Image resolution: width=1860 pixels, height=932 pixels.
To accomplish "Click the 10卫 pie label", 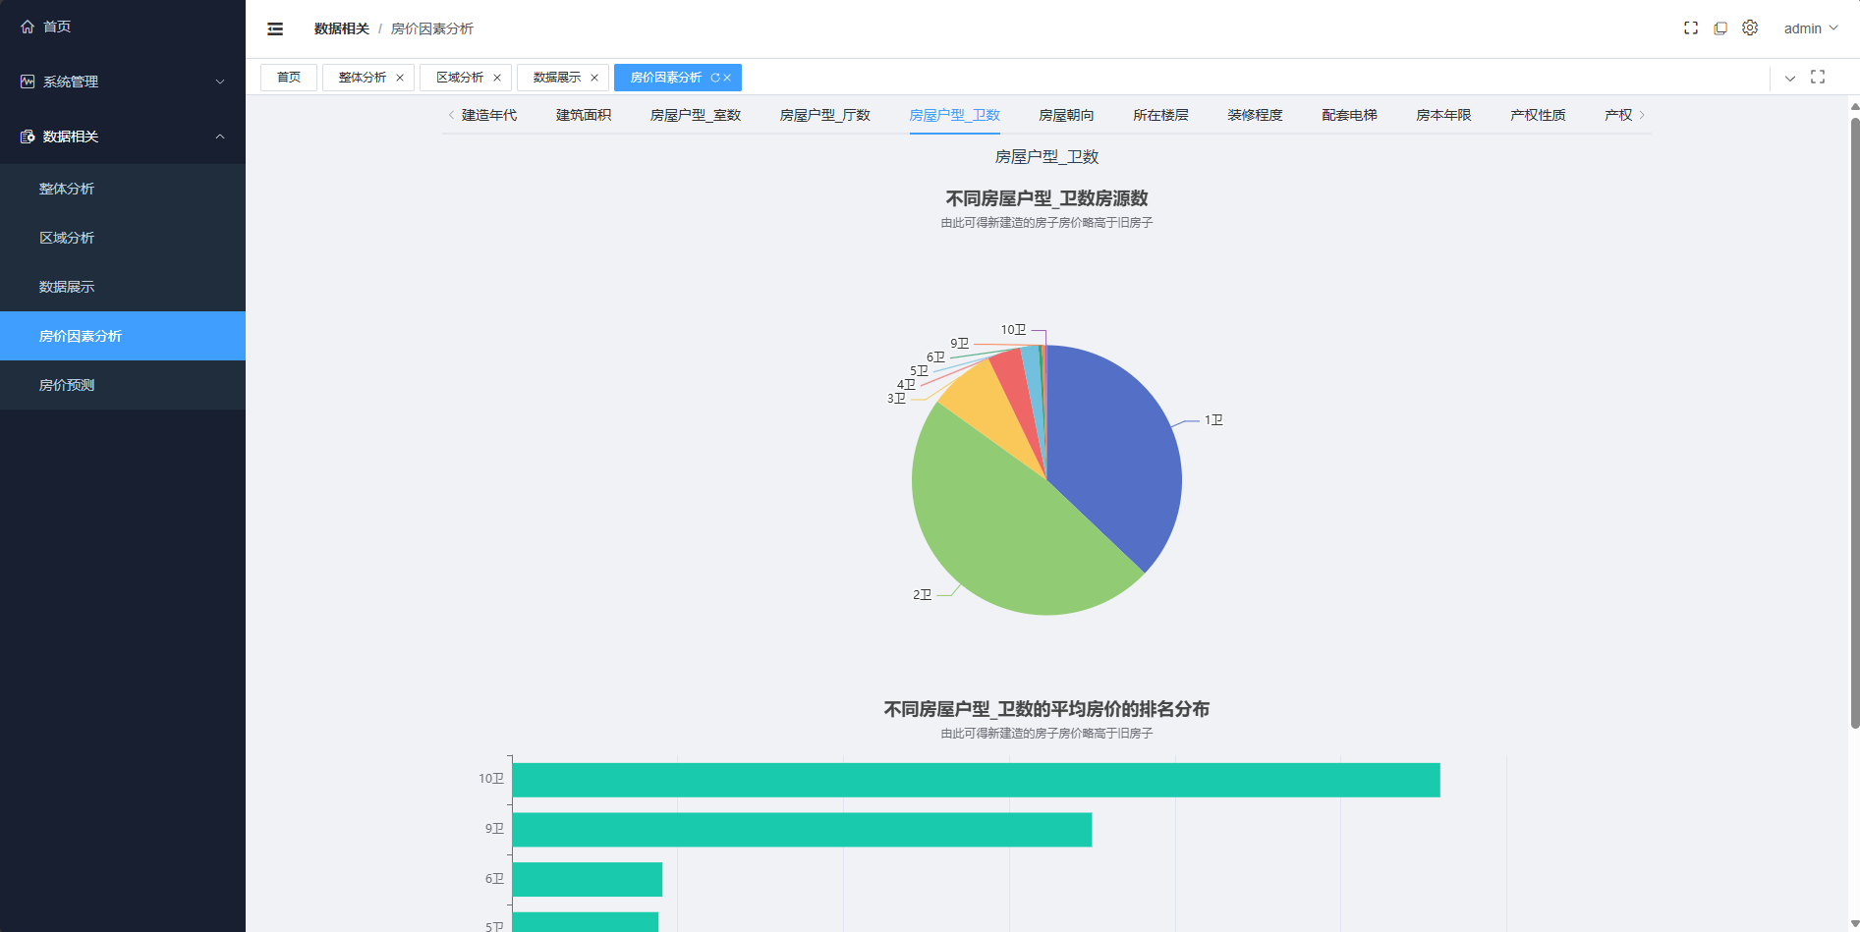I will pos(1013,330).
